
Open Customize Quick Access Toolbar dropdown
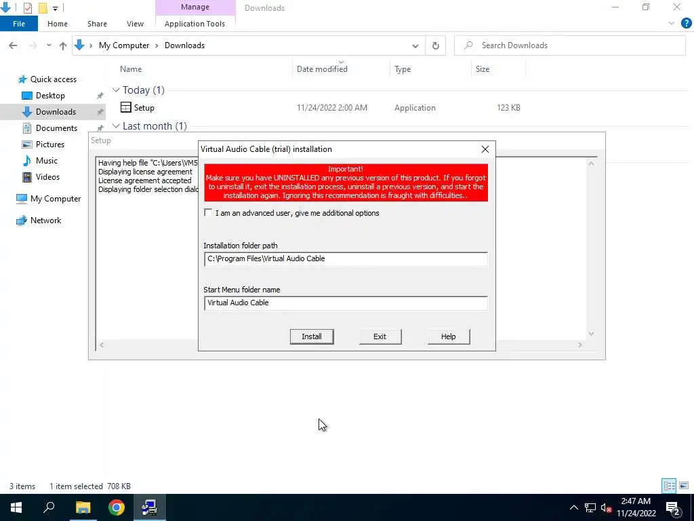(55, 8)
